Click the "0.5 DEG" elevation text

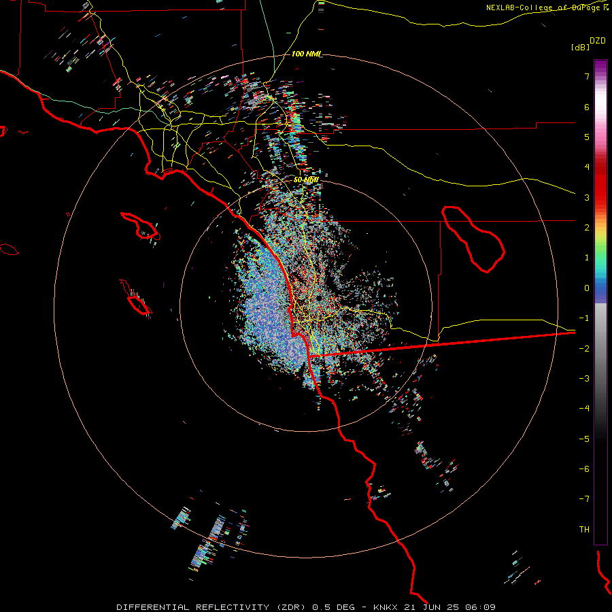tap(333, 607)
